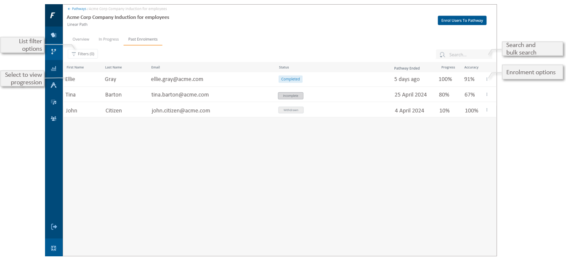Open enrolment options menu for Ellie Gray
The width and height of the screenshot is (566, 258).
[x=487, y=79]
